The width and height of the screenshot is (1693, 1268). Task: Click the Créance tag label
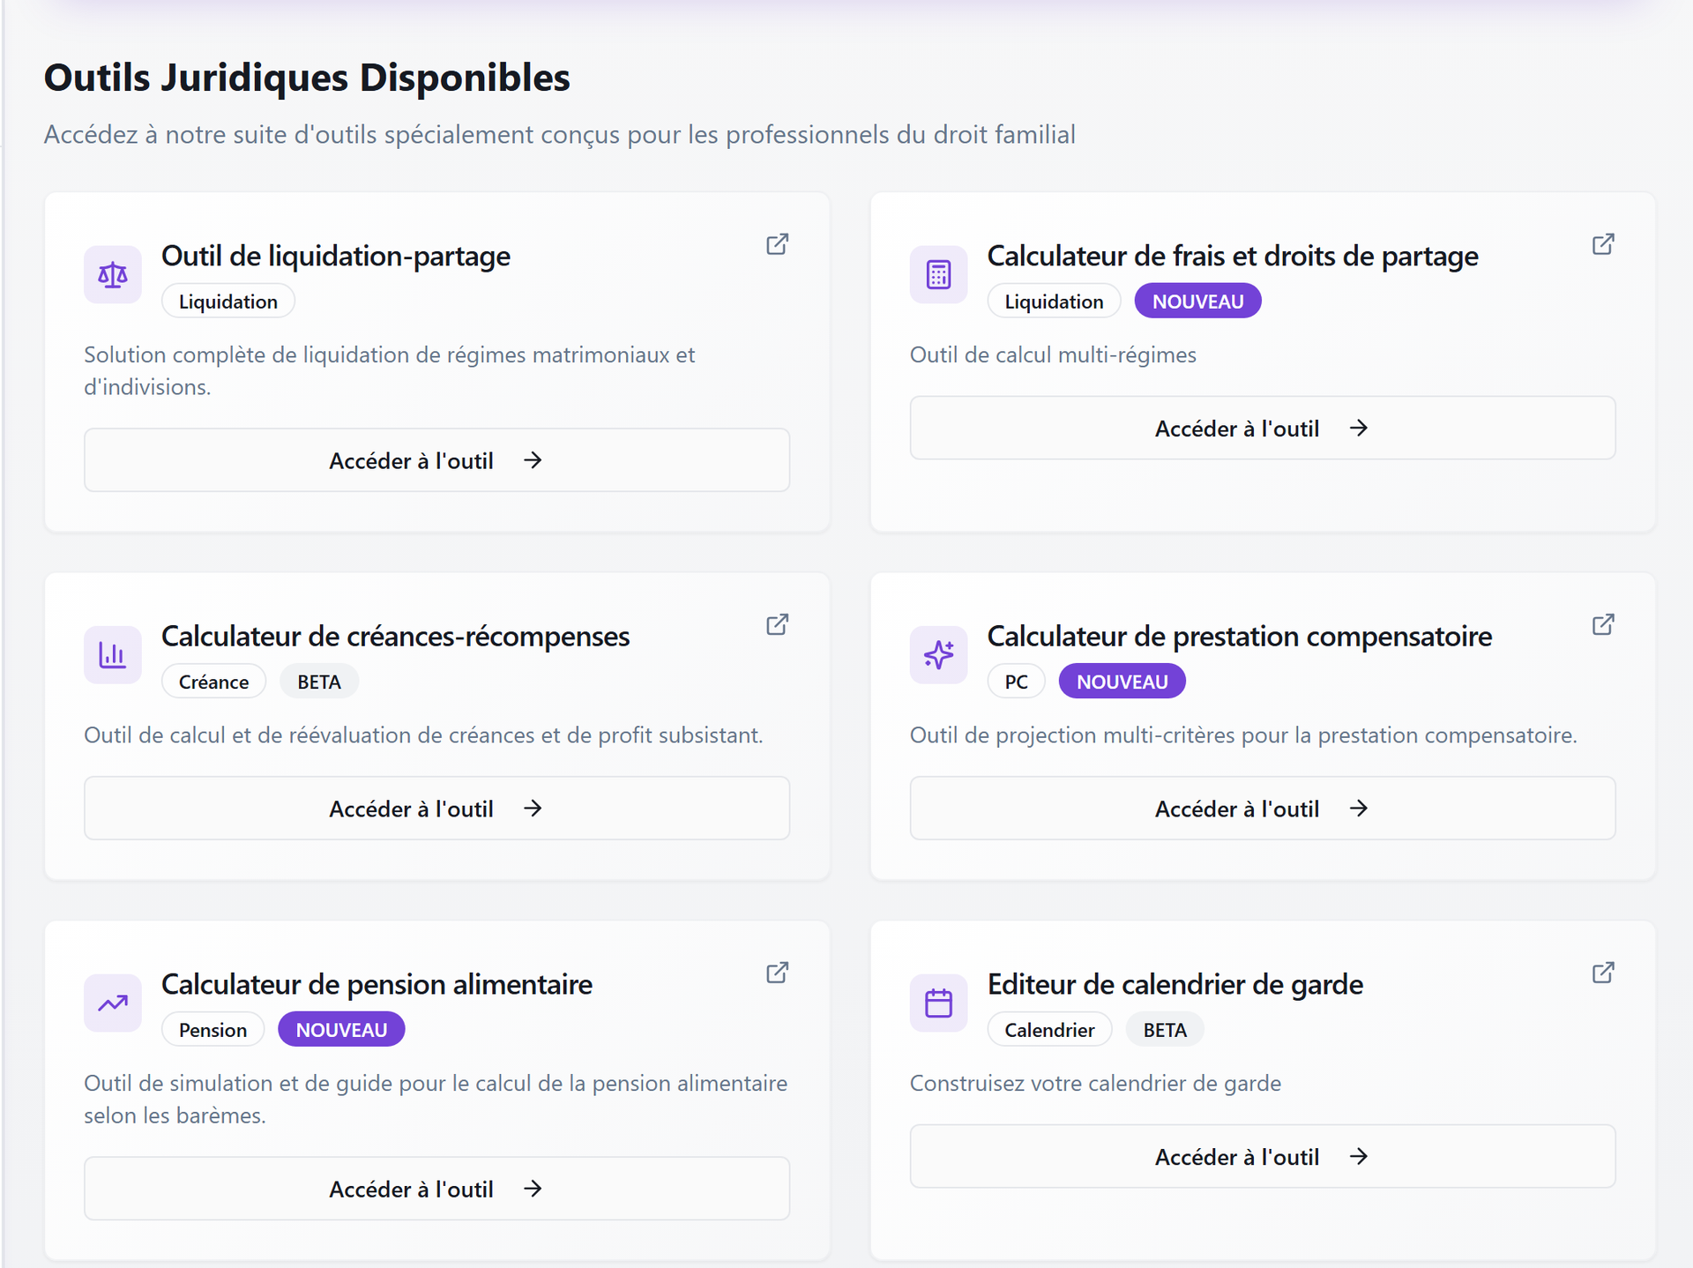pyautogui.click(x=213, y=682)
